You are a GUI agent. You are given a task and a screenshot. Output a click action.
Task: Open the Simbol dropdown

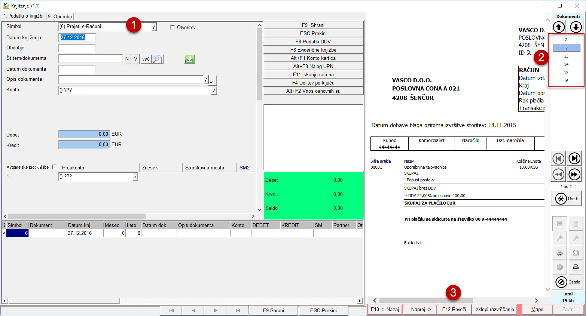coord(154,27)
